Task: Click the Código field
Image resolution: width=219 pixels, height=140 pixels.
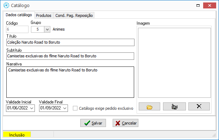Action: click(x=17, y=29)
